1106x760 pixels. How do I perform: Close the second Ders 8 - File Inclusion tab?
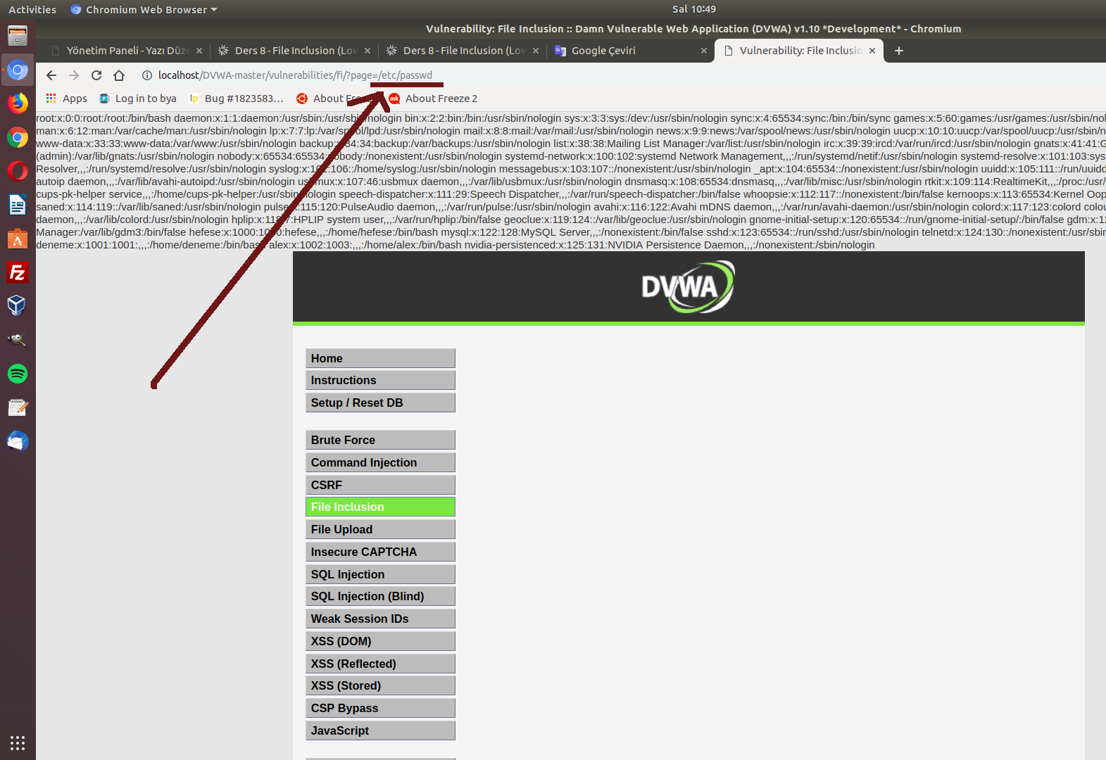point(536,51)
